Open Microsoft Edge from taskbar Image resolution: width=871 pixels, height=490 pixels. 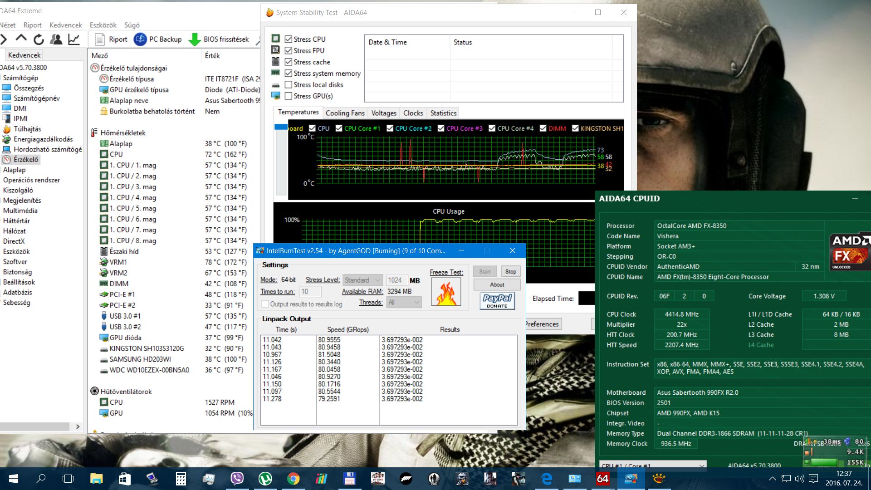(547, 479)
